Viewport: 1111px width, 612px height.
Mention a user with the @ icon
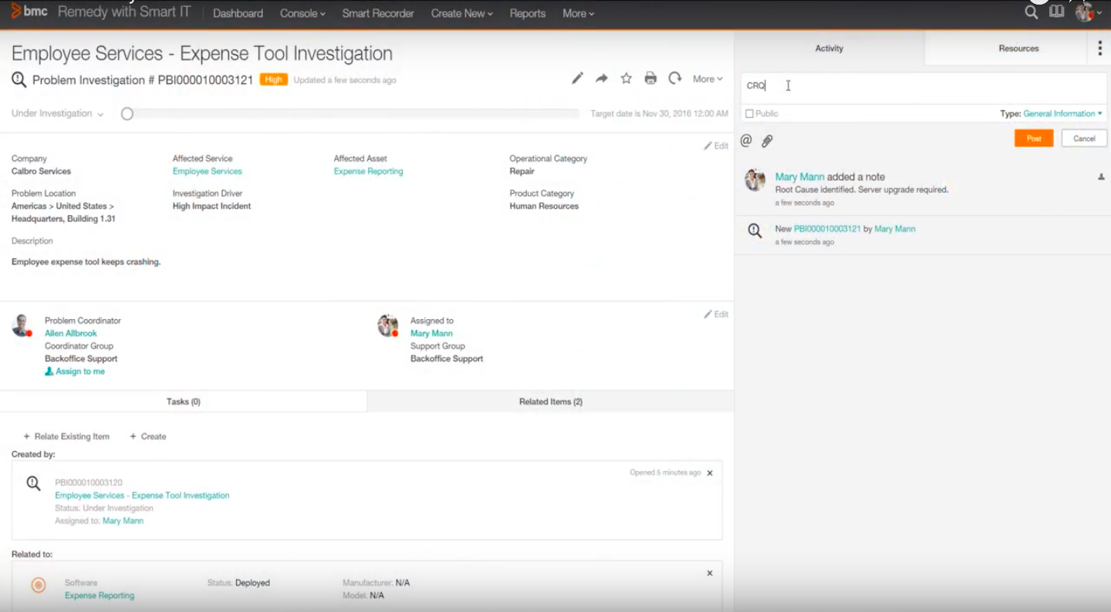click(745, 140)
